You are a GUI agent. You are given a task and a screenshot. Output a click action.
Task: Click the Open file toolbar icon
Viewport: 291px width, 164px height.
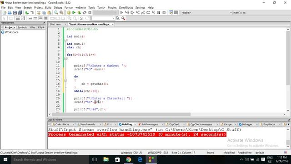coord(10,13)
